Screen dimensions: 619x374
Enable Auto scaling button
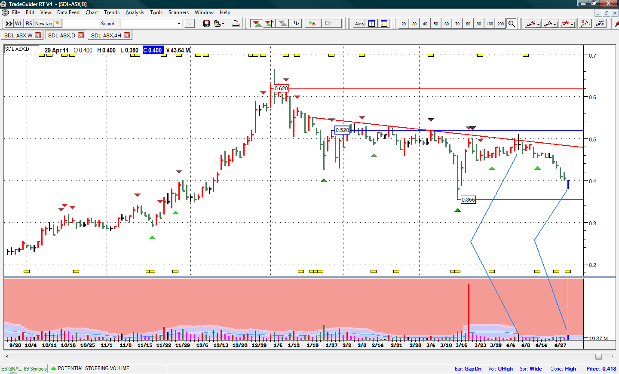click(359, 24)
